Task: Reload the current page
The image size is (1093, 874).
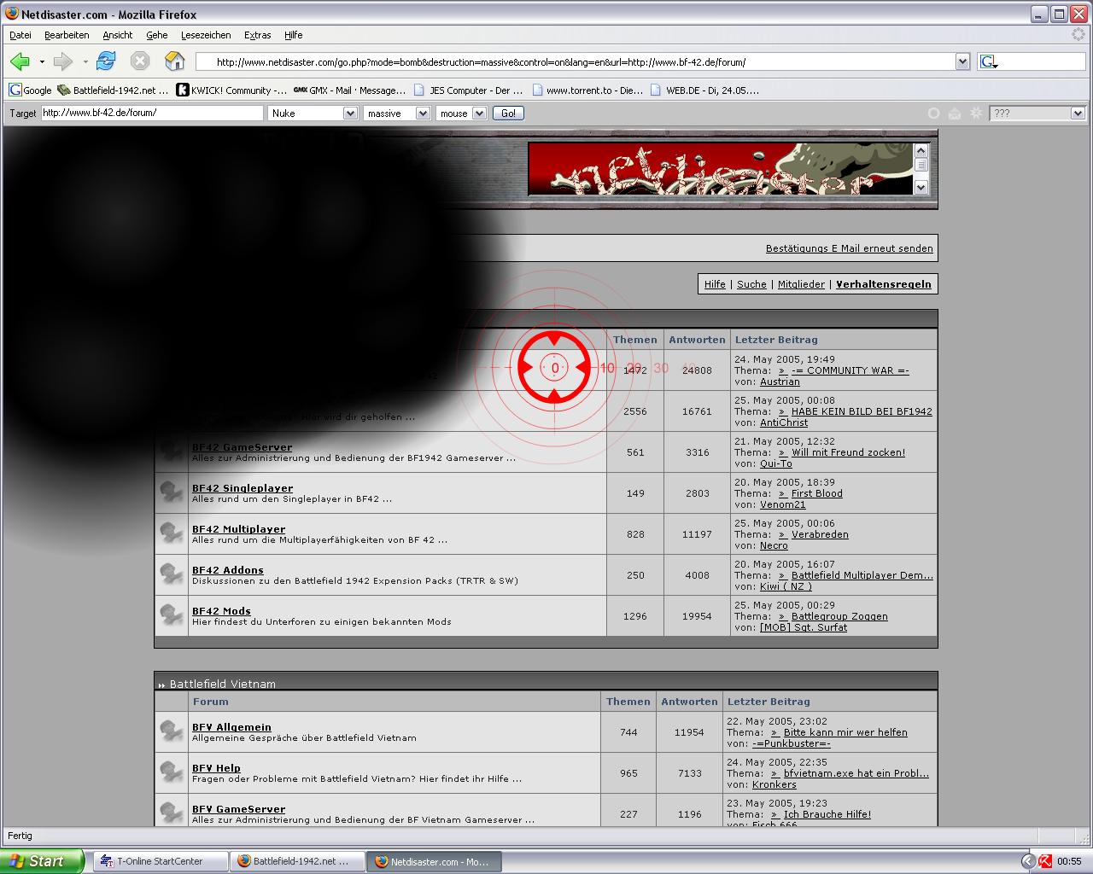Action: pyautogui.click(x=106, y=61)
